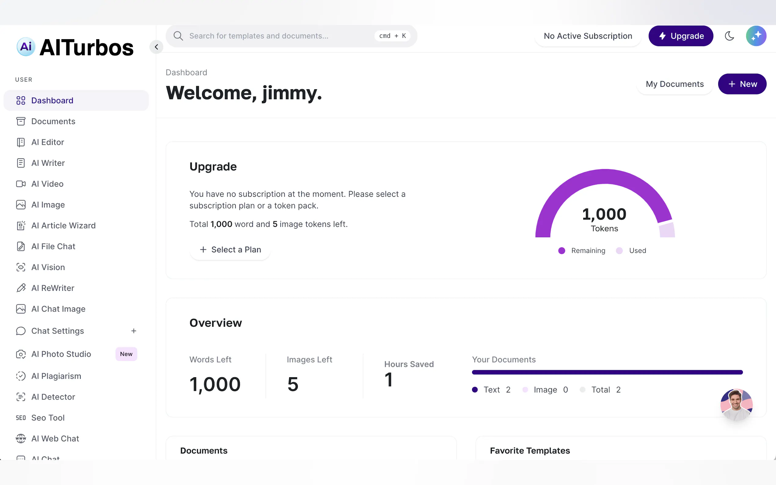Click the AI ReWriter pencil icon
Image resolution: width=776 pixels, height=485 pixels.
[21, 288]
